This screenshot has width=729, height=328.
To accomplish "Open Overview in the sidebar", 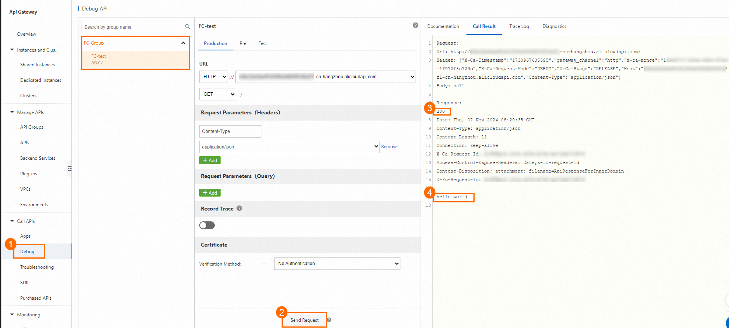I will pos(26,34).
